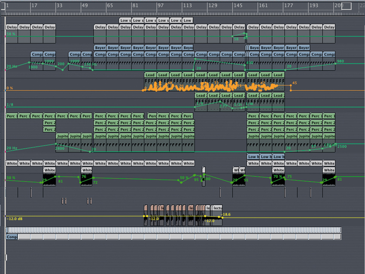
Task: Click the 1/8 automation value label
Action: click(x=10, y=105)
